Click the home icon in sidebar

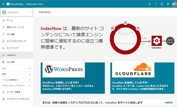(x=3, y=20)
